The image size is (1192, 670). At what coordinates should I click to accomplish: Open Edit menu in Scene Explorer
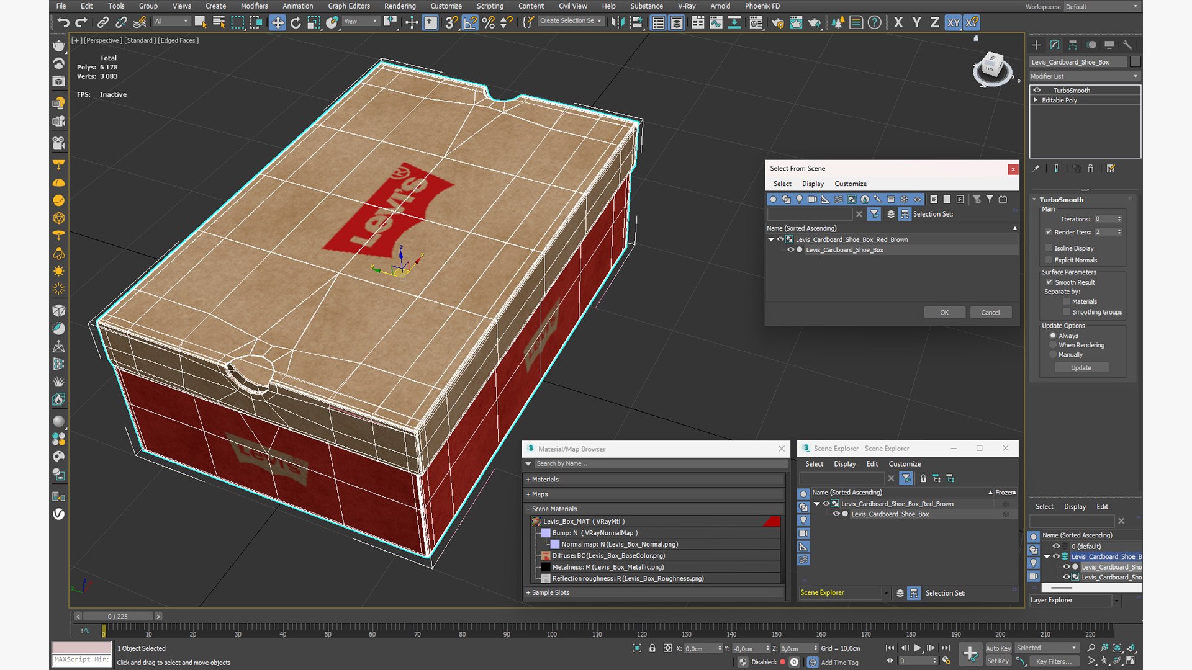point(872,464)
